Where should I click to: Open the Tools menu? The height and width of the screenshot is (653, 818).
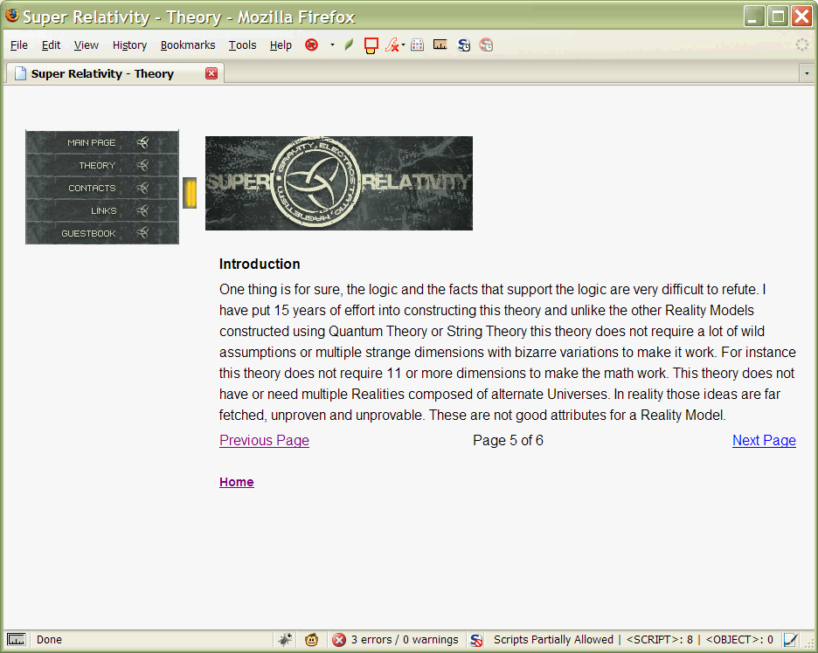point(243,45)
